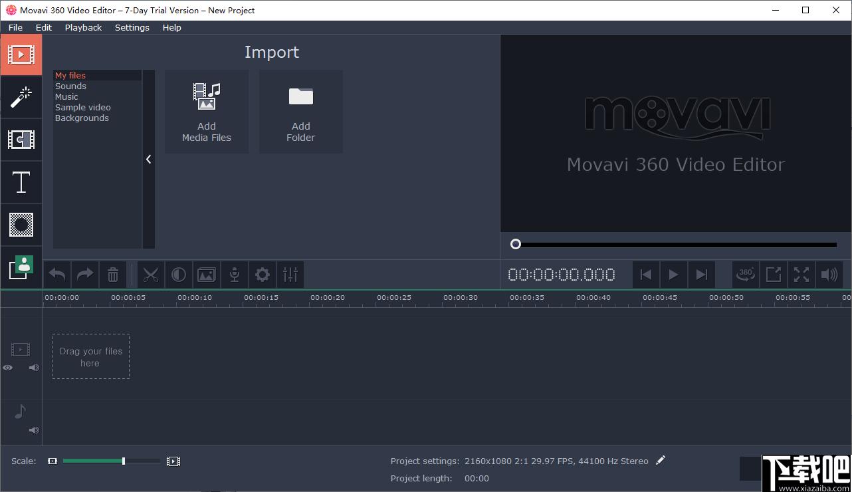Click the video track icon
Image resolution: width=852 pixels, height=492 pixels.
click(21, 350)
